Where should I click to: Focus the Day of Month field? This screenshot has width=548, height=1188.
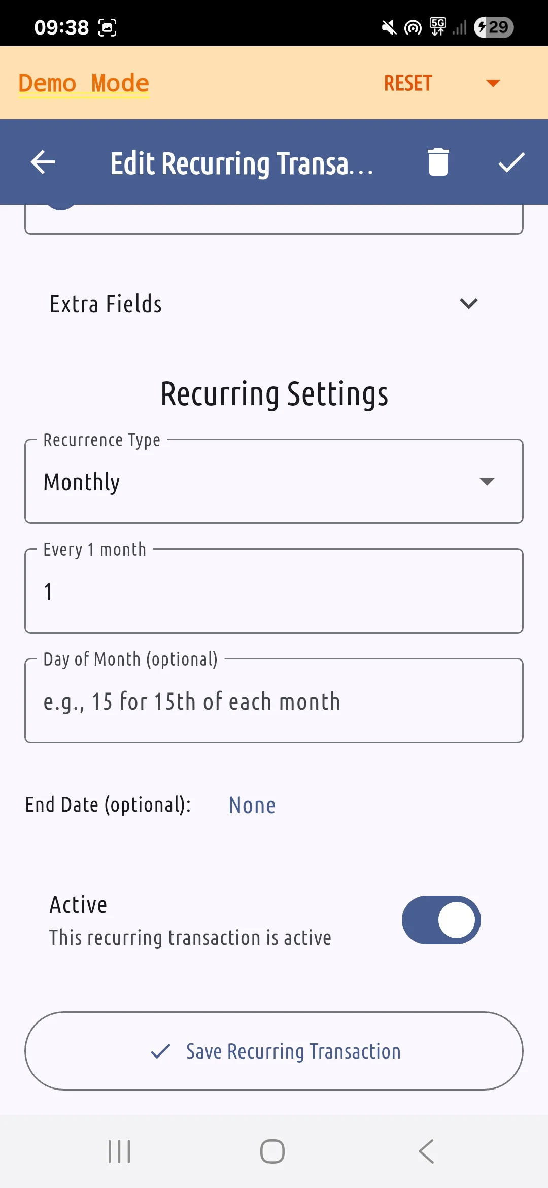[274, 701]
